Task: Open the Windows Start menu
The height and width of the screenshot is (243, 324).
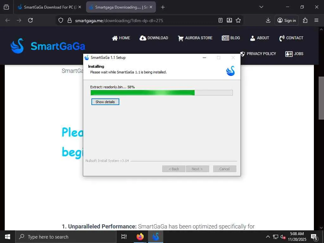Action: (8, 237)
